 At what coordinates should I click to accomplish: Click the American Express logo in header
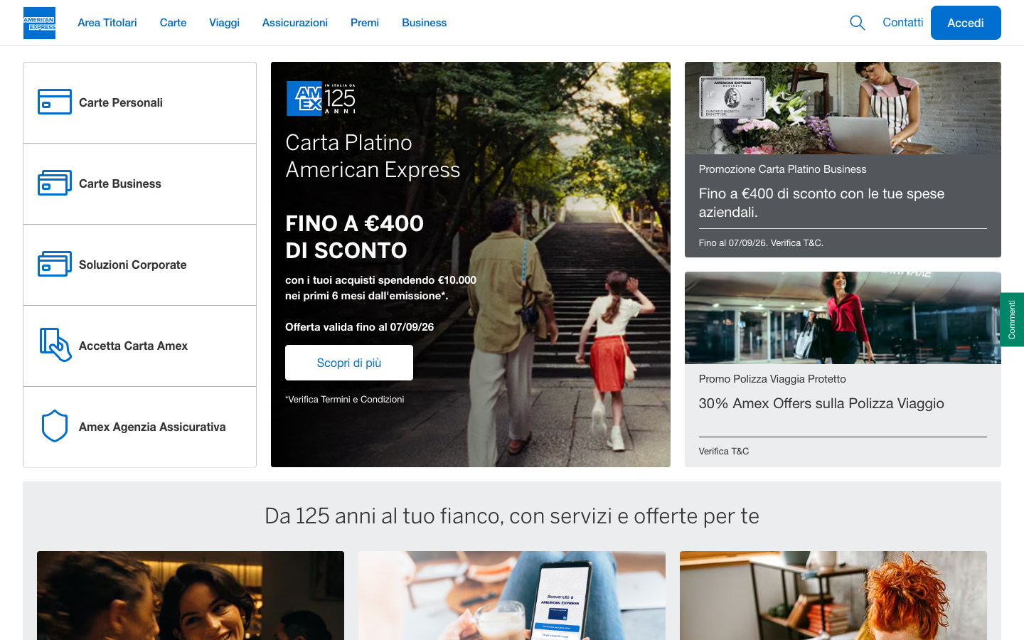39,23
